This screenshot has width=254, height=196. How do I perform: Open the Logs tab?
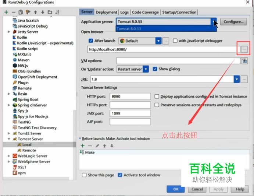[124, 12]
